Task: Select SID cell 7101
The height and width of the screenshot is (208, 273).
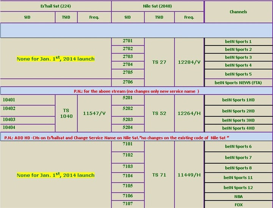Action: tap(128, 146)
